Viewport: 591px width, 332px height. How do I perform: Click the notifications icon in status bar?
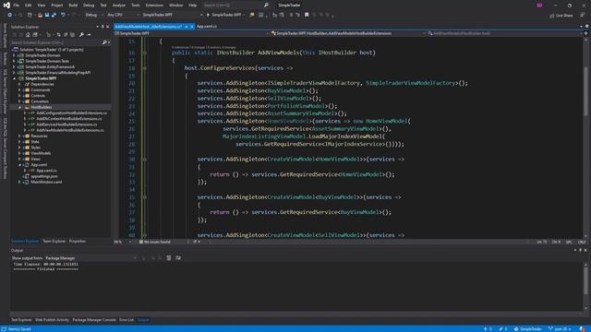[583, 329]
